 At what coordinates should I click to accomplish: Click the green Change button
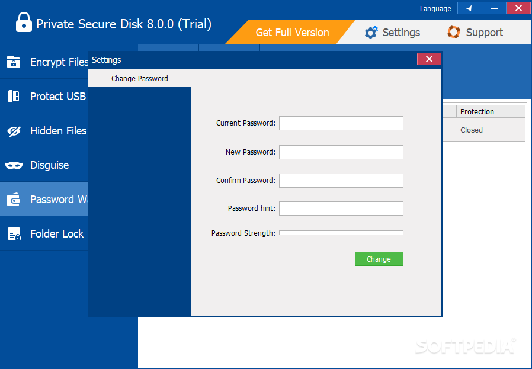click(x=379, y=259)
